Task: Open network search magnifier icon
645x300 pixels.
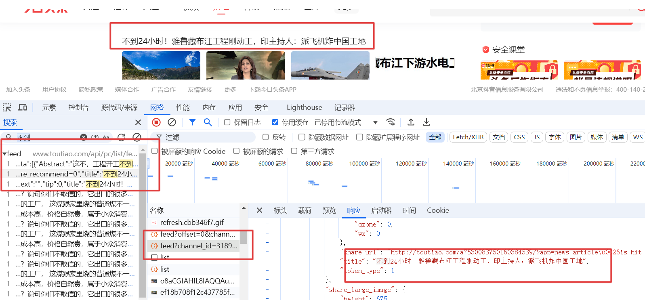Action: (208, 122)
